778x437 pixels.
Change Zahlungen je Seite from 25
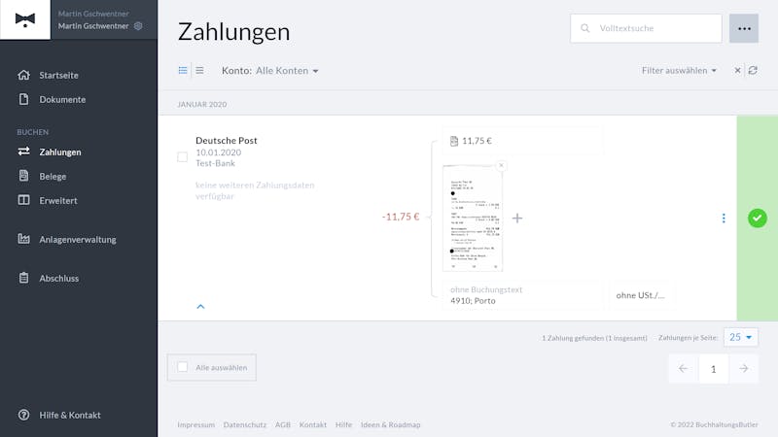tap(740, 337)
